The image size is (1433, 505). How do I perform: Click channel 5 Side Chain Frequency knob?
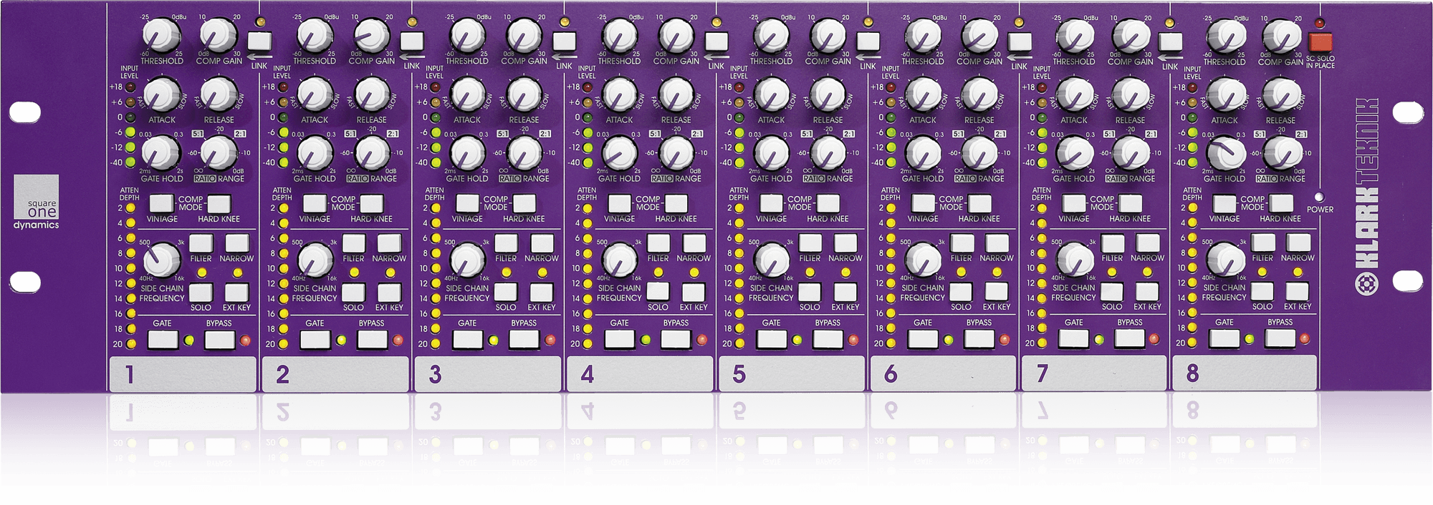pos(772,260)
